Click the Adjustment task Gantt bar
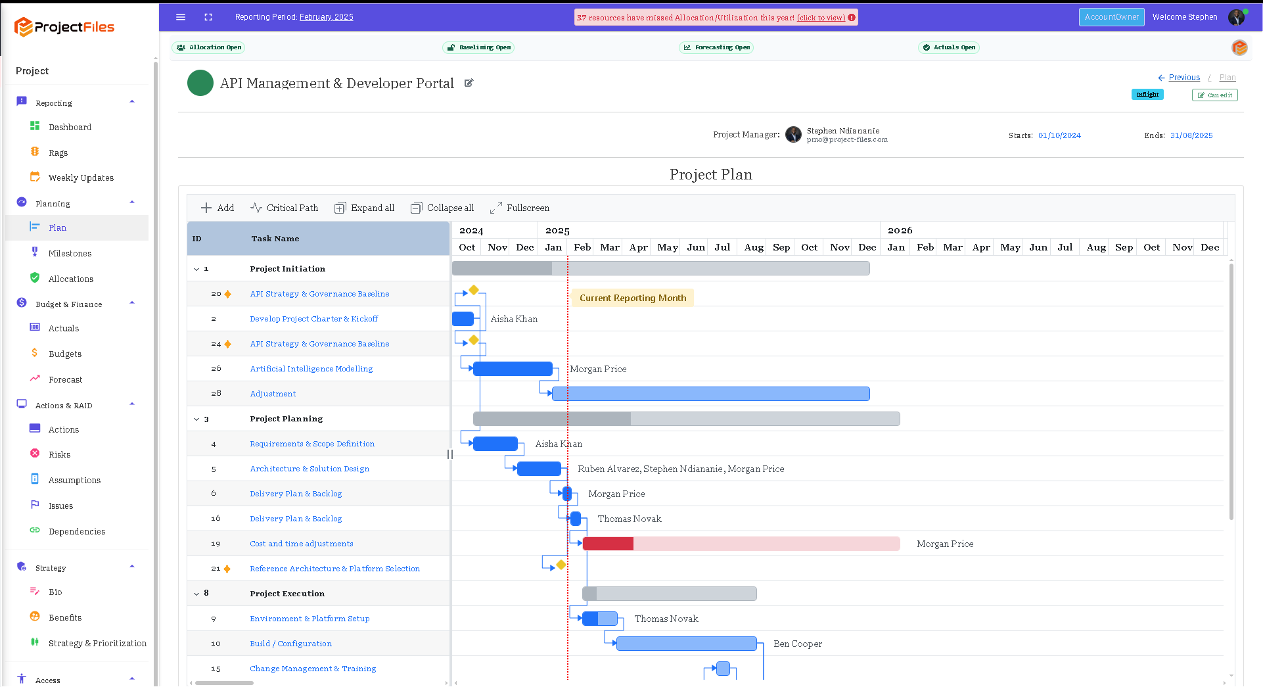Screen dimensions: 1263x687 point(710,394)
